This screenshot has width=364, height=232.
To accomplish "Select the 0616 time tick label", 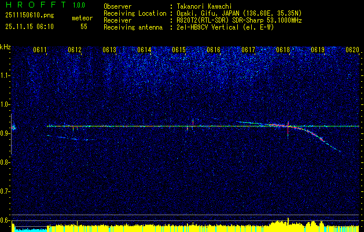I will 214,50.
